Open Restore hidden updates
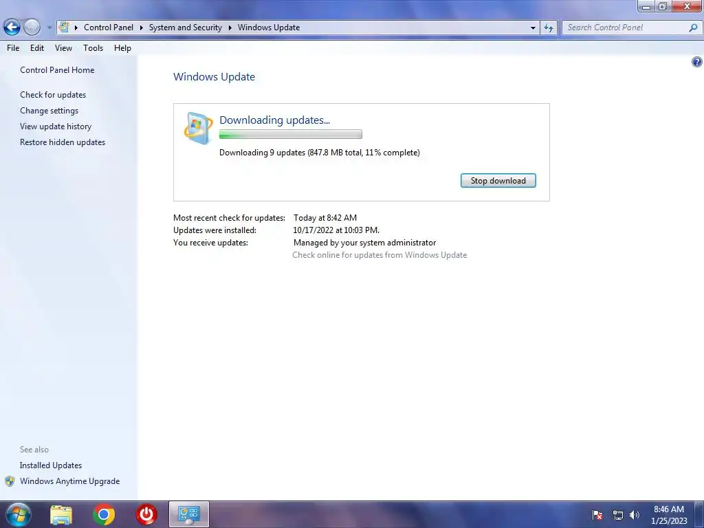Screen dimensions: 704x528 point(63,142)
